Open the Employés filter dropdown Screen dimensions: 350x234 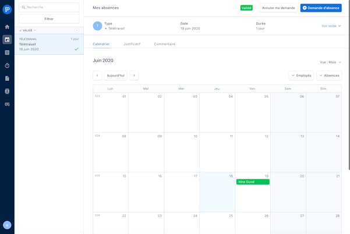tap(301, 76)
